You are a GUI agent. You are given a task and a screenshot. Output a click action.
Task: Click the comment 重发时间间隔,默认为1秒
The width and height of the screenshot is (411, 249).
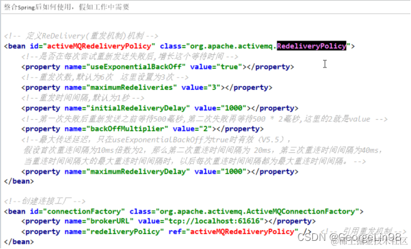pos(83,98)
